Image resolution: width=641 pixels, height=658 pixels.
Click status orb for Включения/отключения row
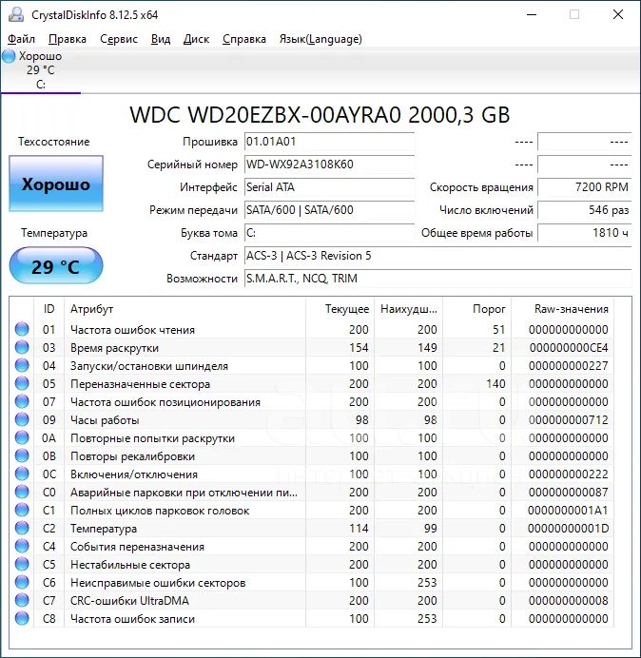pos(22,474)
